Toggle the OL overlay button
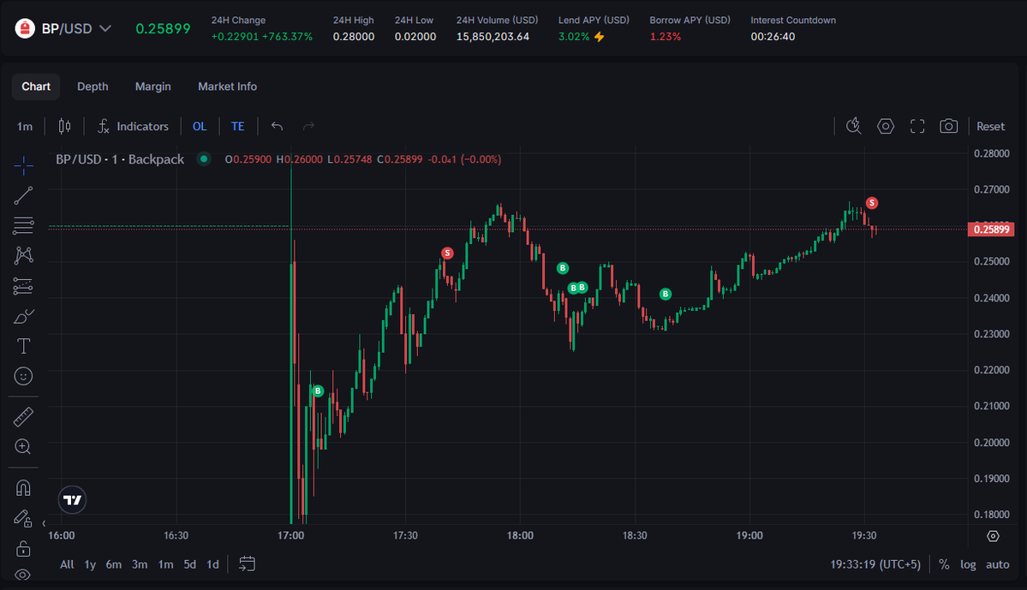This screenshot has width=1027, height=590. (200, 127)
